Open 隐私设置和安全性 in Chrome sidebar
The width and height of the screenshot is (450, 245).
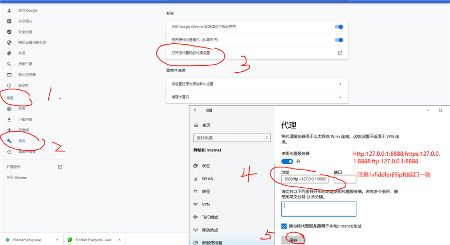coord(32,42)
